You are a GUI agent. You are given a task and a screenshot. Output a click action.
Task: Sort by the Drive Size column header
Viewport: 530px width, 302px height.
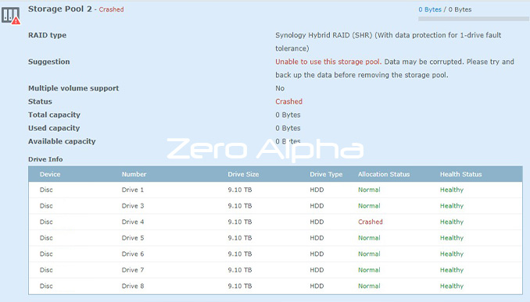[243, 175]
